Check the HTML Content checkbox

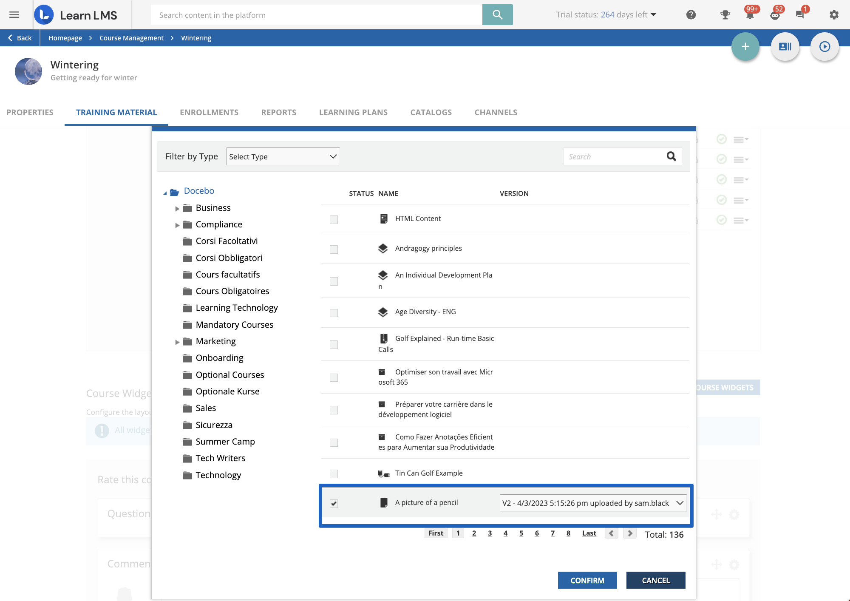pos(334,220)
